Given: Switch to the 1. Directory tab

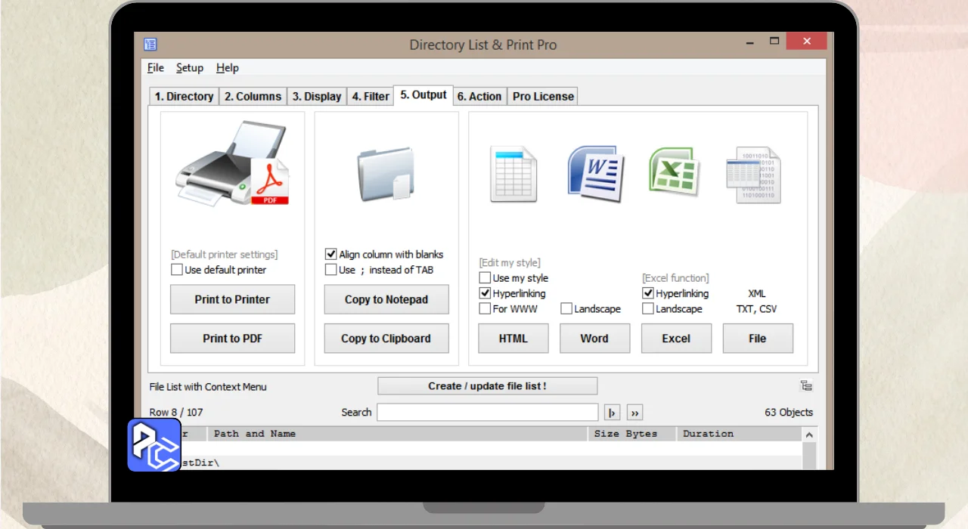Looking at the screenshot, I should click(x=184, y=96).
